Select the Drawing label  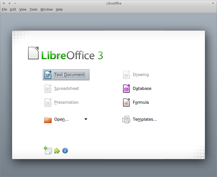[x=141, y=74]
